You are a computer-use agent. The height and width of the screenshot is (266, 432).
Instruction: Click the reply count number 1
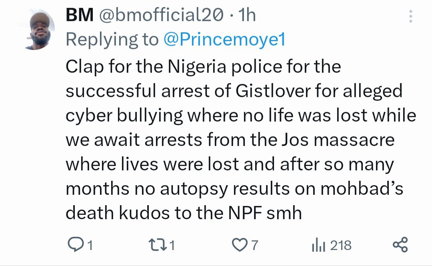coord(90,245)
